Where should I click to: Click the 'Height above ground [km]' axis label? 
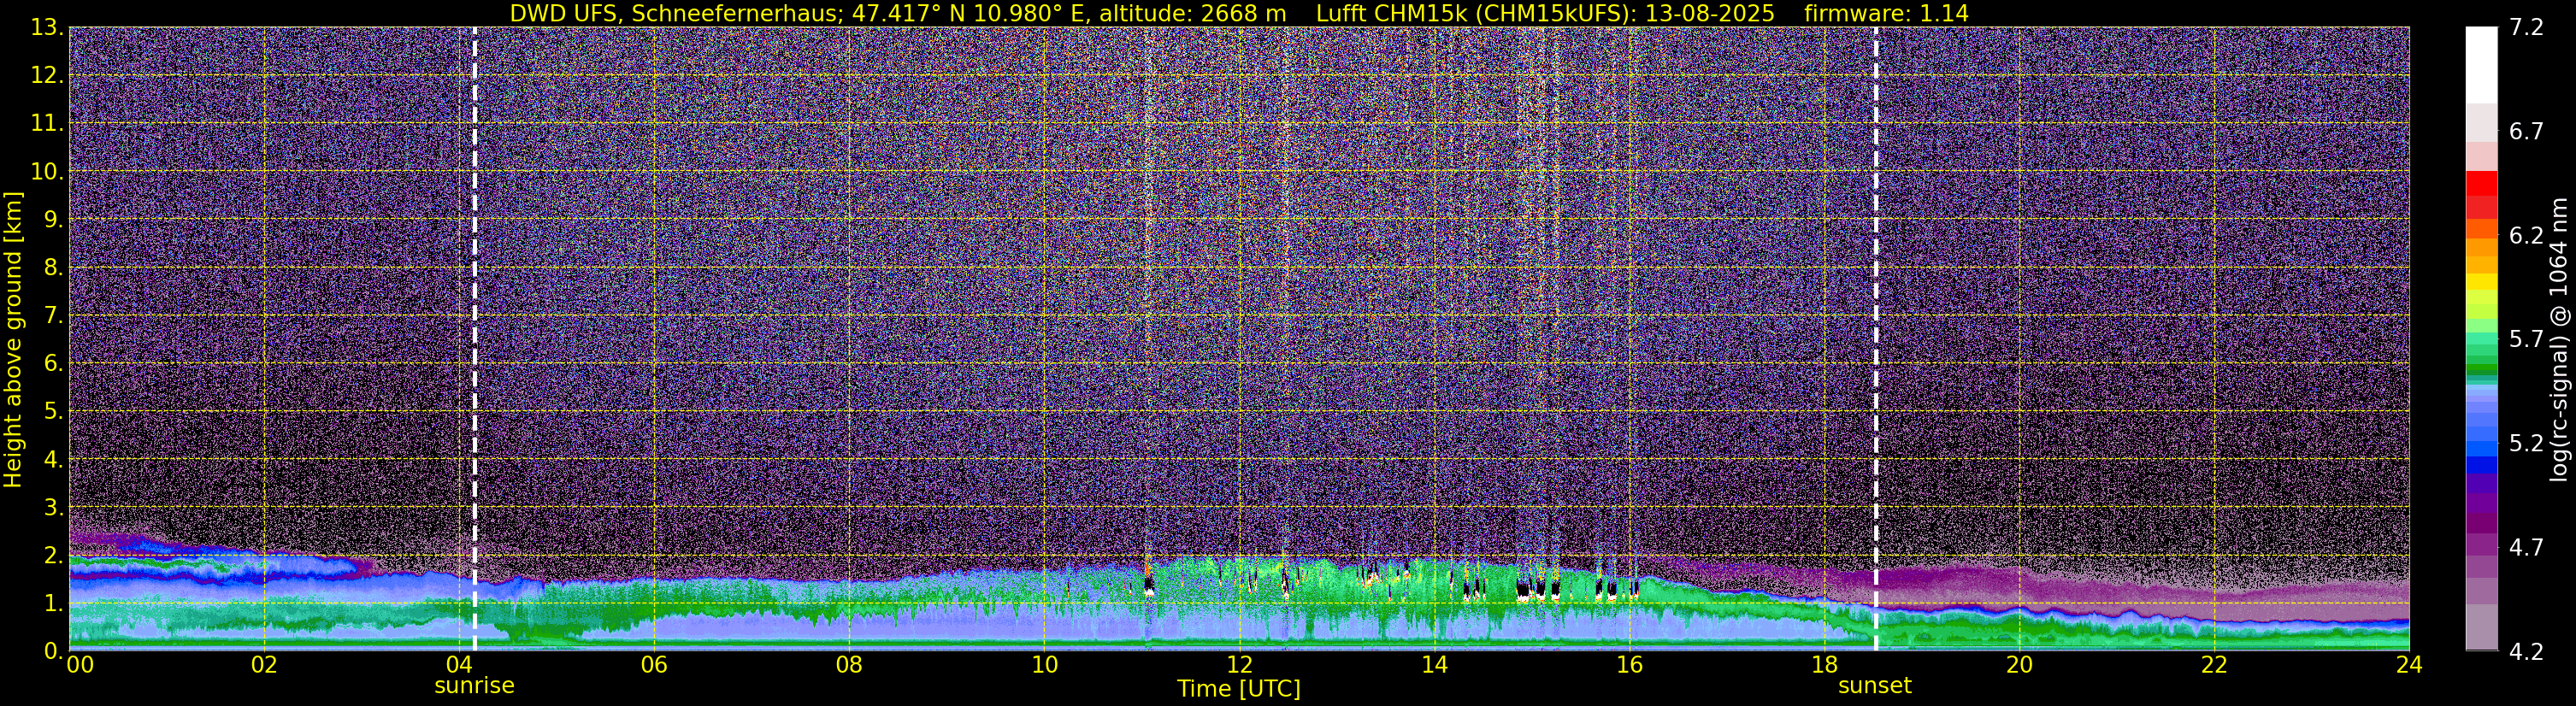point(13,340)
